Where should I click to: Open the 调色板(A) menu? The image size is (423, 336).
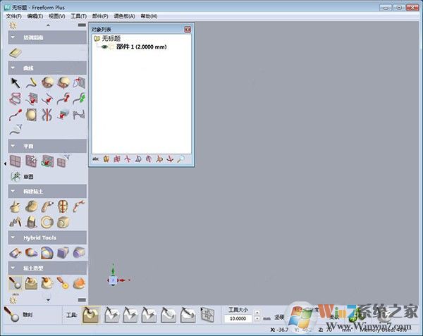pyautogui.click(x=124, y=16)
